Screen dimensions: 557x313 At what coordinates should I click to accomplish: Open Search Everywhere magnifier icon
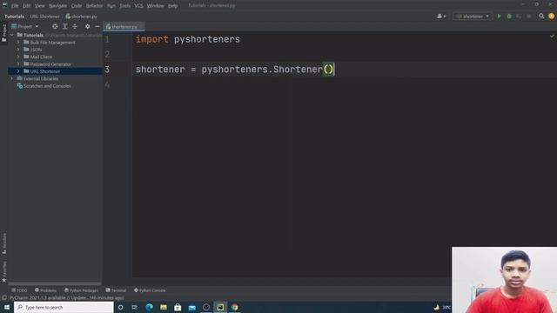click(541, 17)
